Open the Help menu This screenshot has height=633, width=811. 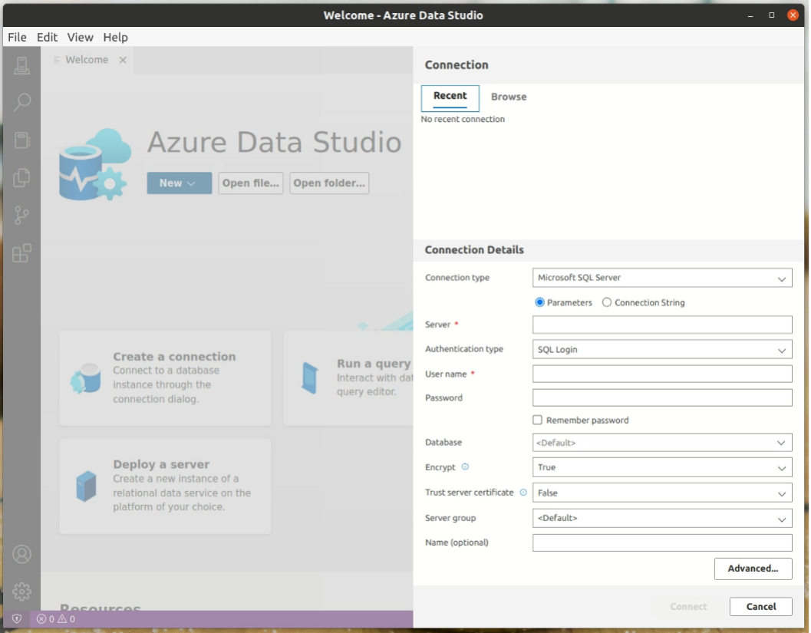point(115,37)
